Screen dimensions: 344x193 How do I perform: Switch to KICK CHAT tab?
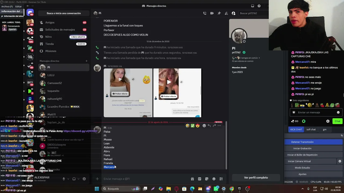[296, 129]
